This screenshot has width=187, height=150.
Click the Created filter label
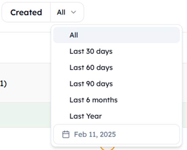point(26,12)
